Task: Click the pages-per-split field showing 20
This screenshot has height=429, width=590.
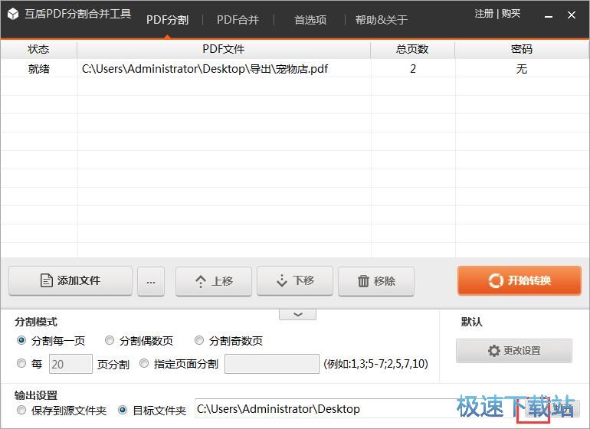Action: coord(70,364)
